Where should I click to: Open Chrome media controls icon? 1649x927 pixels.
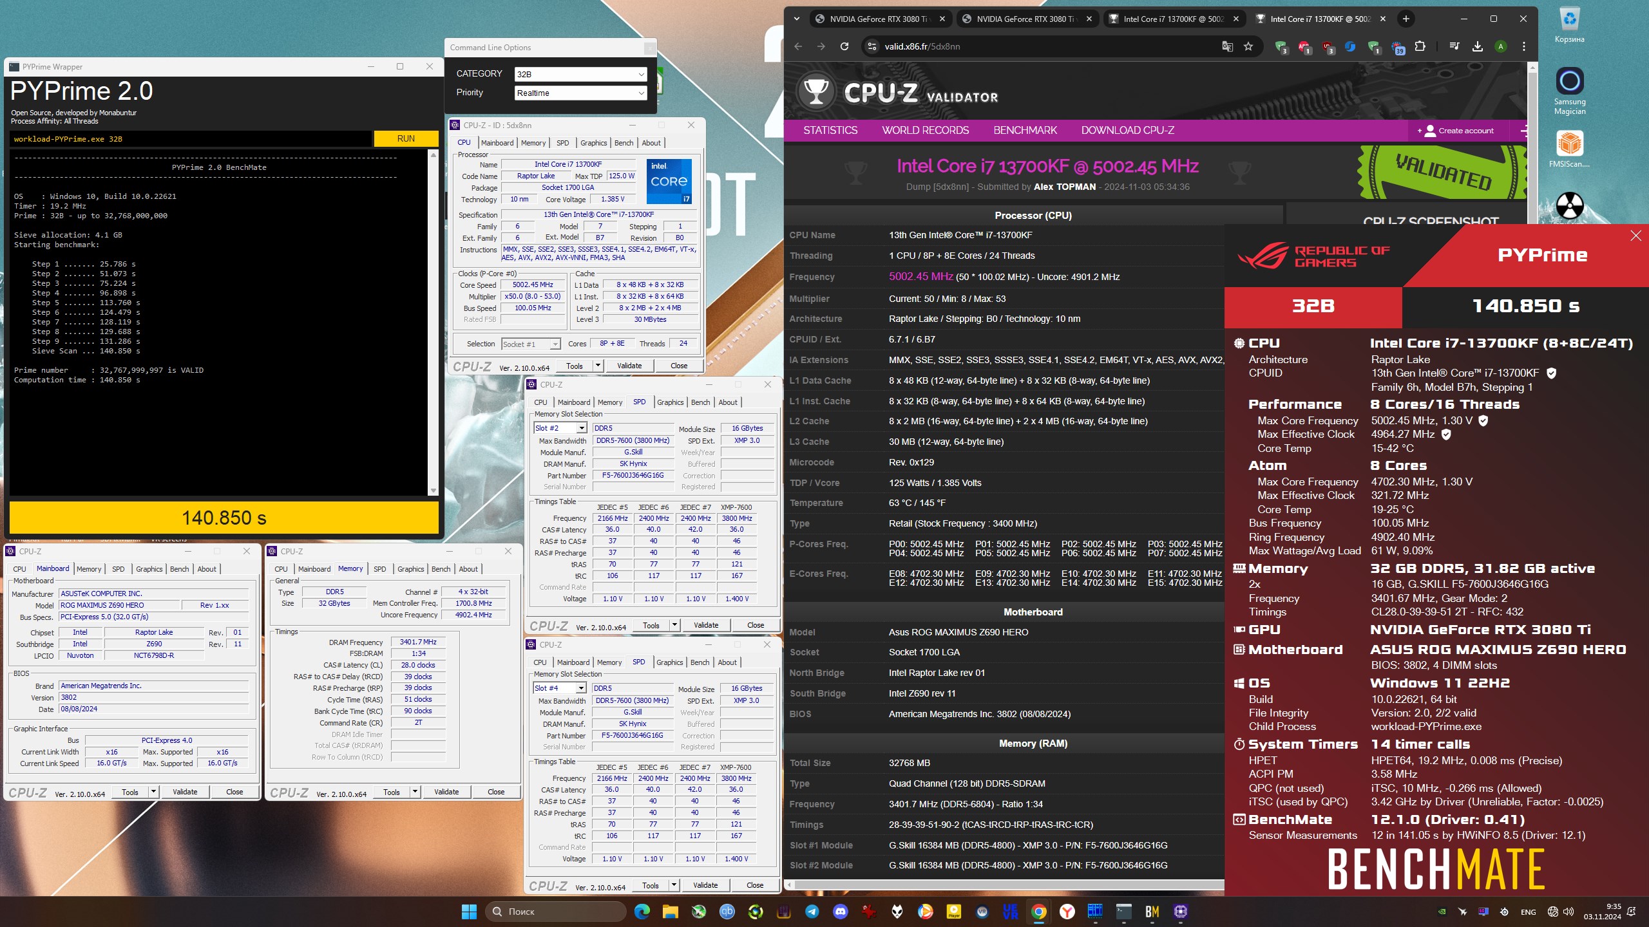tap(1454, 46)
